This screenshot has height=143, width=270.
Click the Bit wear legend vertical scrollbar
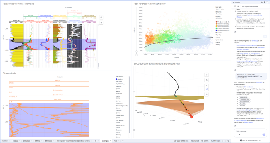[129, 105]
